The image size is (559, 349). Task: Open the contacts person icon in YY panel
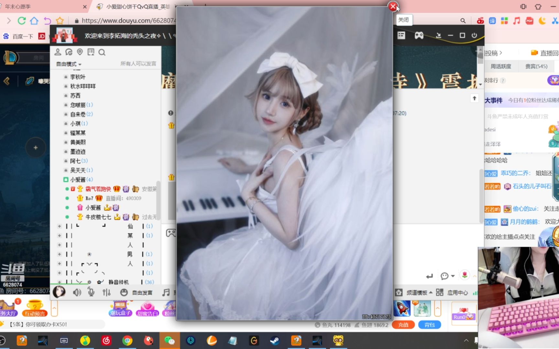tap(58, 52)
